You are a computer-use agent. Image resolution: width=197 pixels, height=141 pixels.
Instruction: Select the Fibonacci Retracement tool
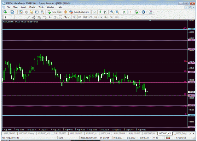44,17
